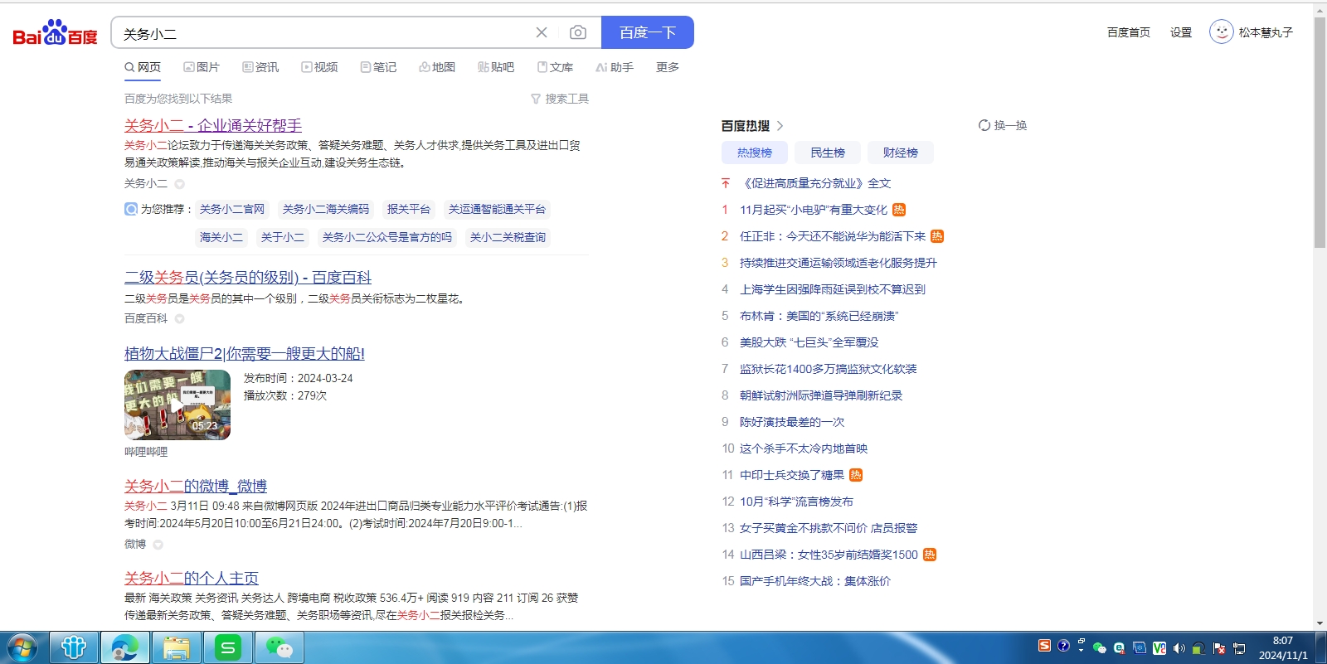Viewport: 1327px width, 664px height.
Task: Select the 财经榜 tab
Action: (x=901, y=153)
